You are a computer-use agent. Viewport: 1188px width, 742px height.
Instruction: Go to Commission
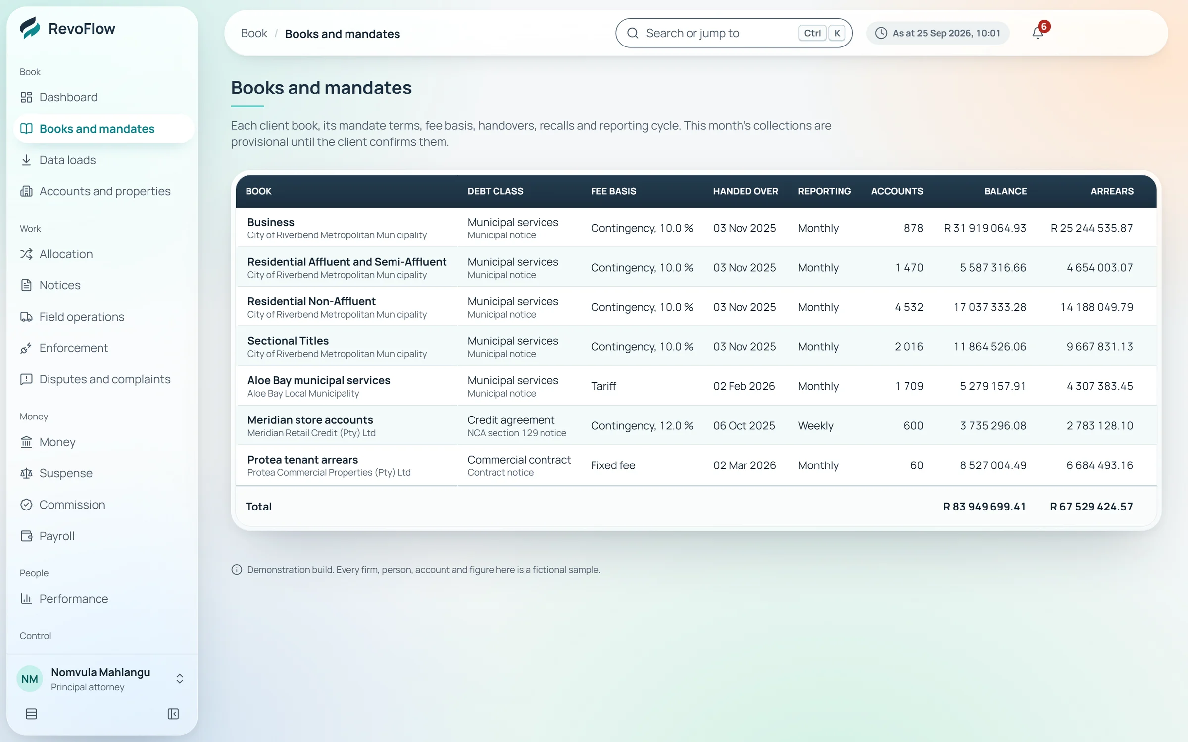tap(103, 505)
